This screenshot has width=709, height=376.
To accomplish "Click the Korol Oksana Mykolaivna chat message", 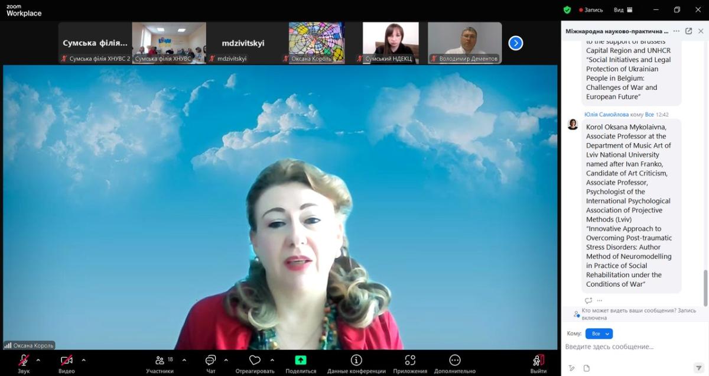I will click(x=631, y=205).
